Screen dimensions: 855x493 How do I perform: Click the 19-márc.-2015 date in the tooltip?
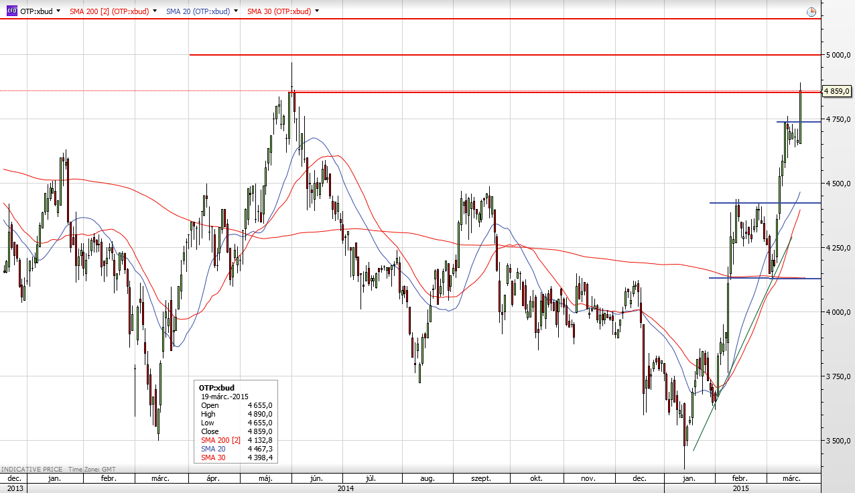(x=224, y=397)
